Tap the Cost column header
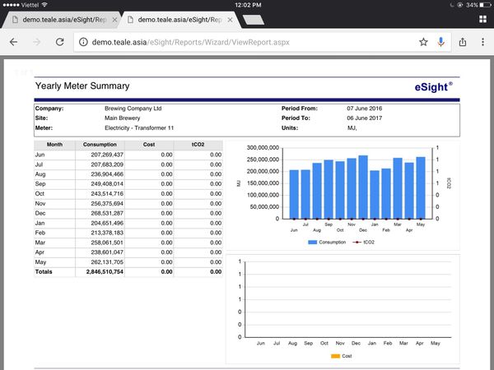Image resolution: width=494 pixels, height=370 pixels. tap(149, 145)
